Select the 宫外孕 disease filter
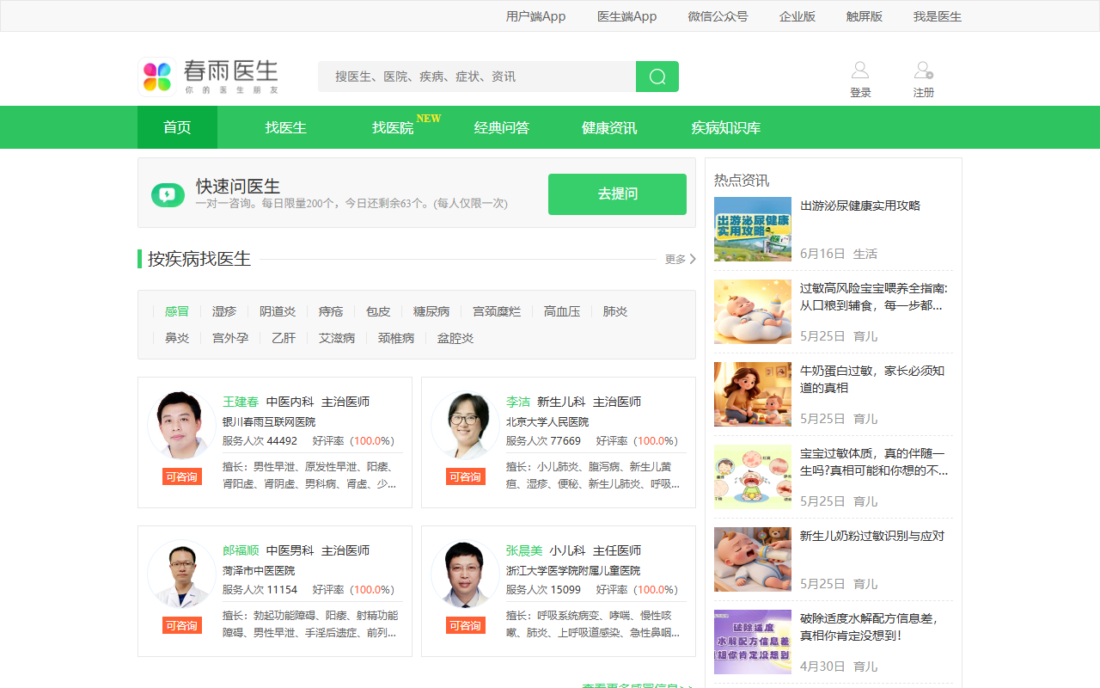Image resolution: width=1100 pixels, height=688 pixels. [x=230, y=338]
